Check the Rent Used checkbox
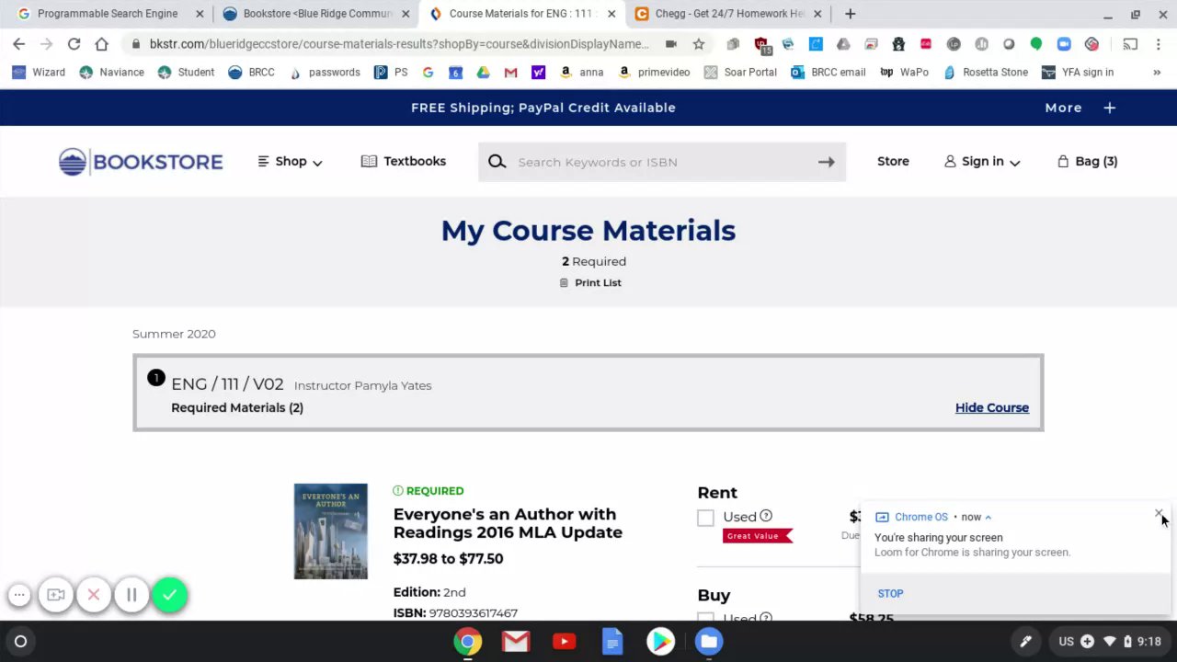 (705, 518)
